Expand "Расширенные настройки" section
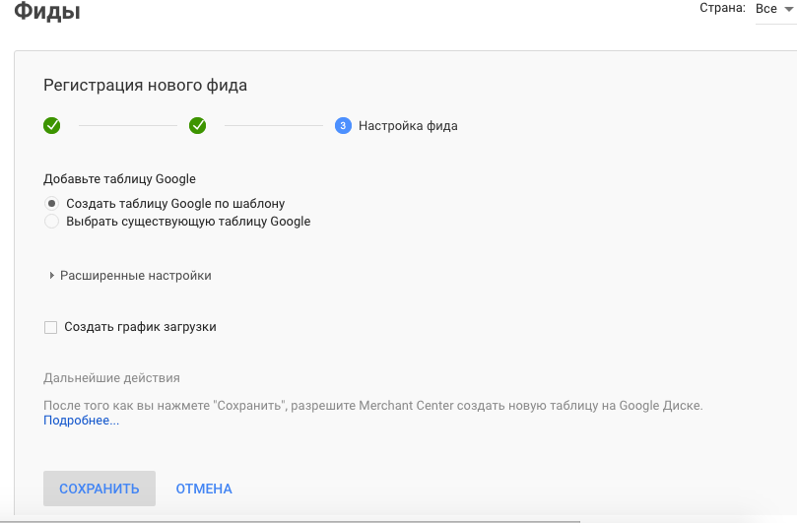Image resolution: width=797 pixels, height=523 pixels. (130, 276)
